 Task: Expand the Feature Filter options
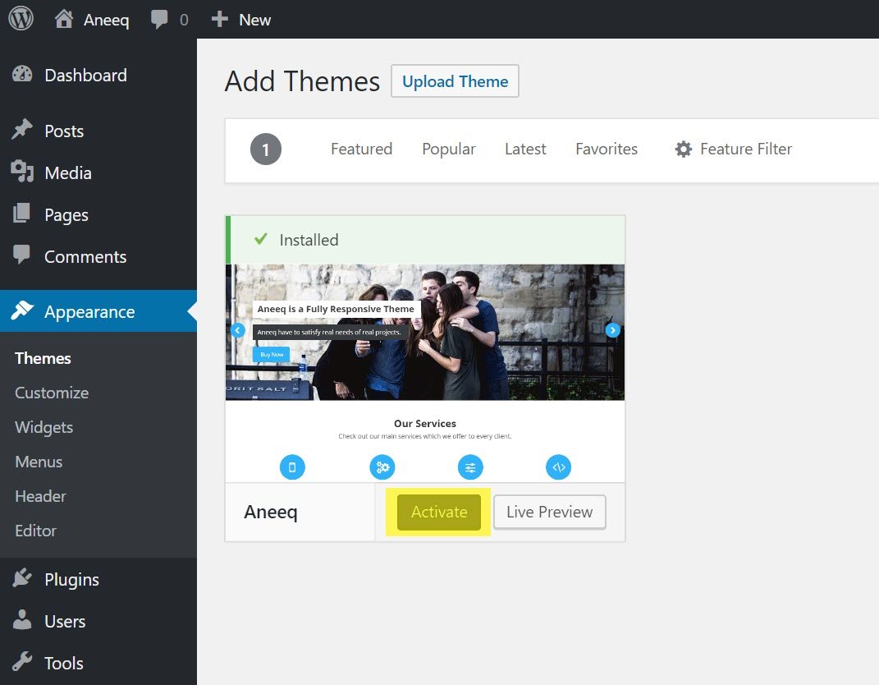[733, 149]
